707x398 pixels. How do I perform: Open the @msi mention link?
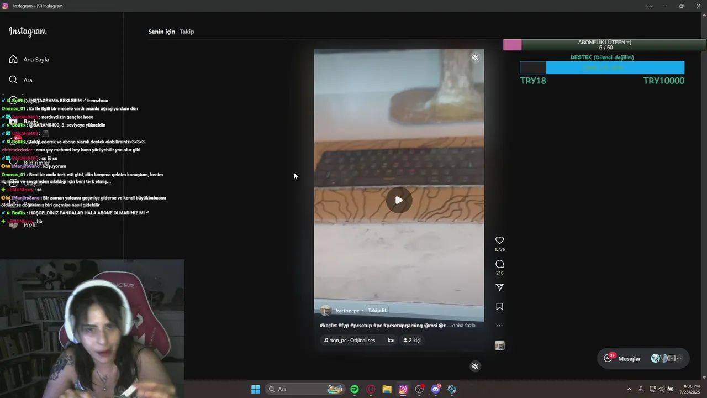pyautogui.click(x=430, y=326)
